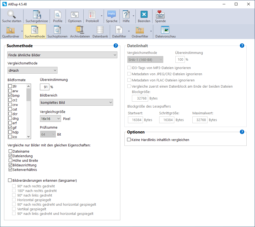This screenshot has height=227, width=255.
Task: Open the dHash Vergleichsmethode dropdown
Action: tap(32, 70)
